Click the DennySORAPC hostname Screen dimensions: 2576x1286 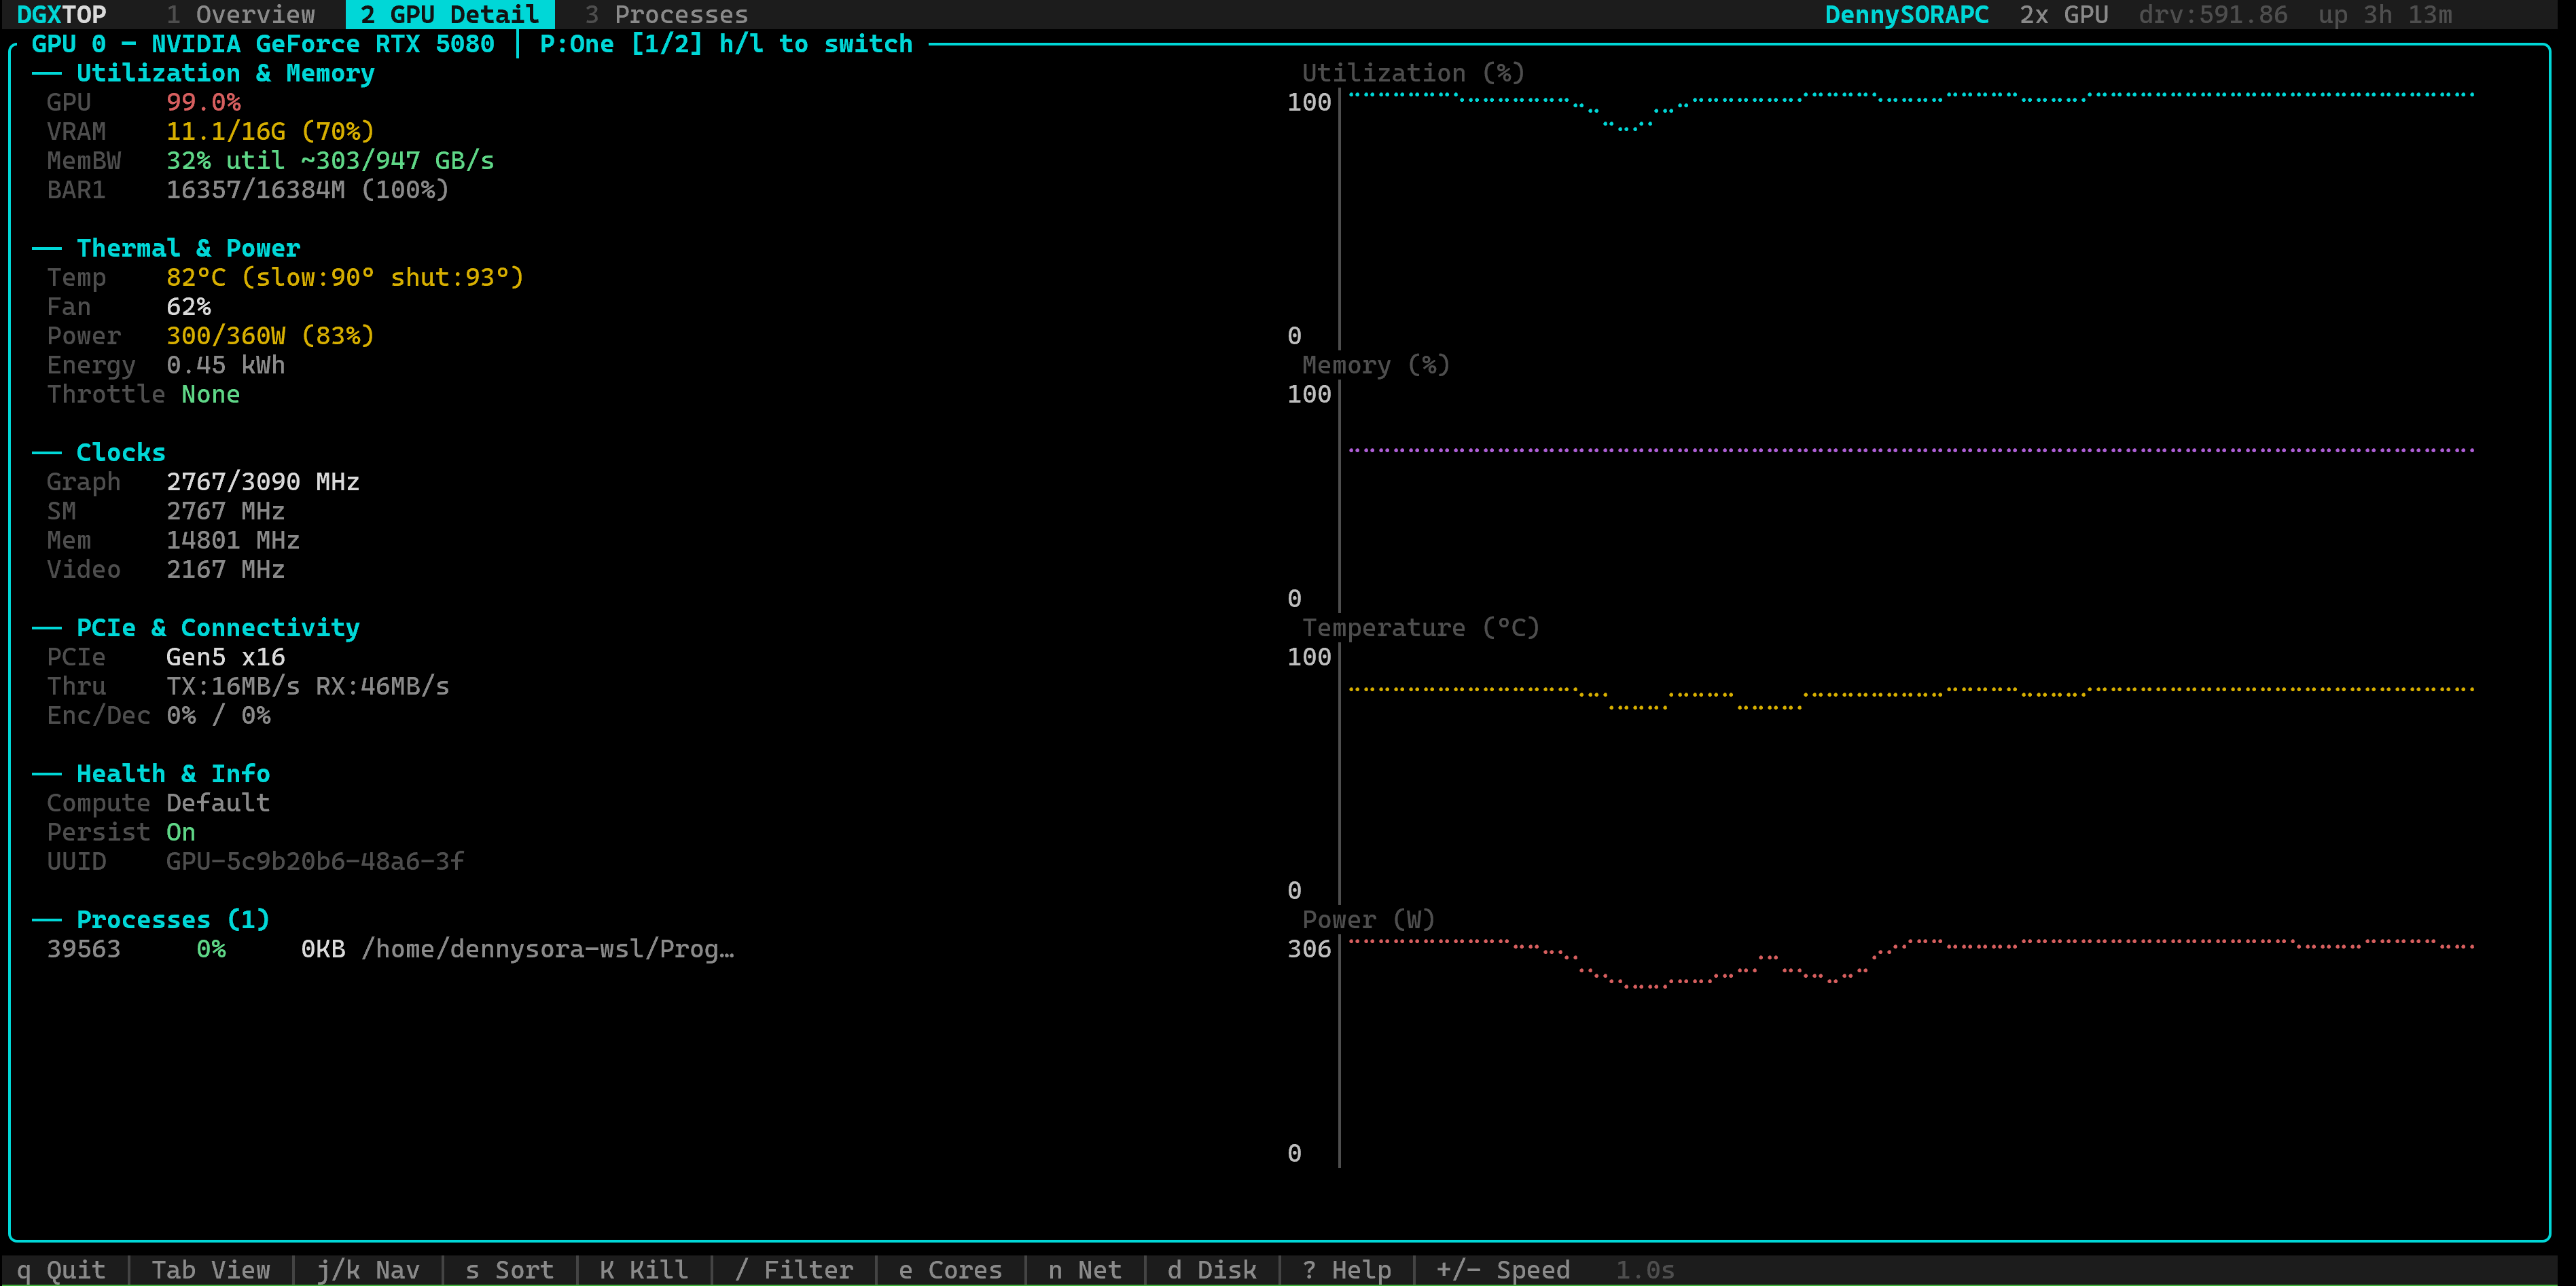click(1907, 15)
